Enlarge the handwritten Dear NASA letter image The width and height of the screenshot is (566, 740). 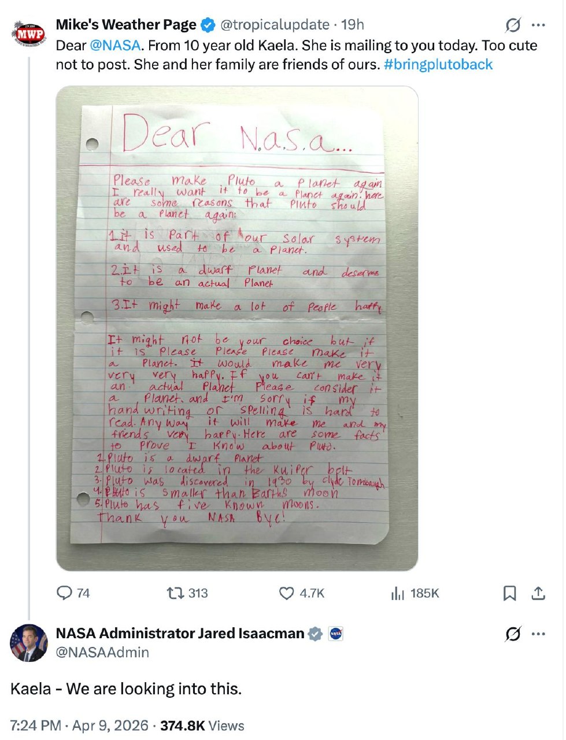click(x=237, y=328)
